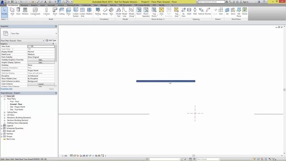
Task: Select the Dormer opening tool
Action: pyautogui.click(x=208, y=11)
